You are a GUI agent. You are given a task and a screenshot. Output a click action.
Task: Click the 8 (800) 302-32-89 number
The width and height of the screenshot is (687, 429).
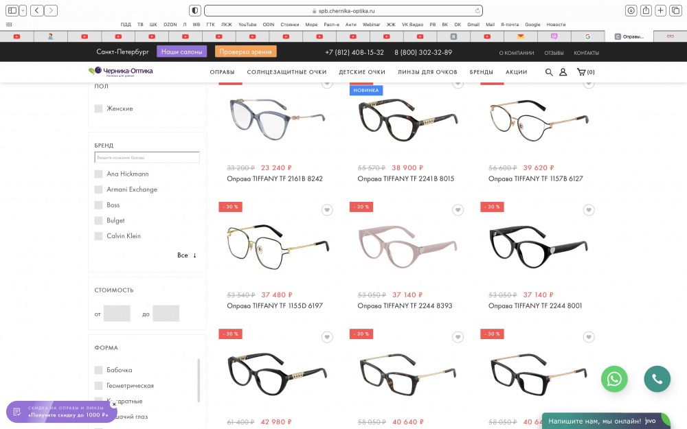tap(423, 53)
